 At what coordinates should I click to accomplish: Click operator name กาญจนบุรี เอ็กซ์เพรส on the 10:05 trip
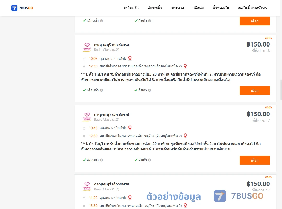pyautogui.click(x=111, y=45)
